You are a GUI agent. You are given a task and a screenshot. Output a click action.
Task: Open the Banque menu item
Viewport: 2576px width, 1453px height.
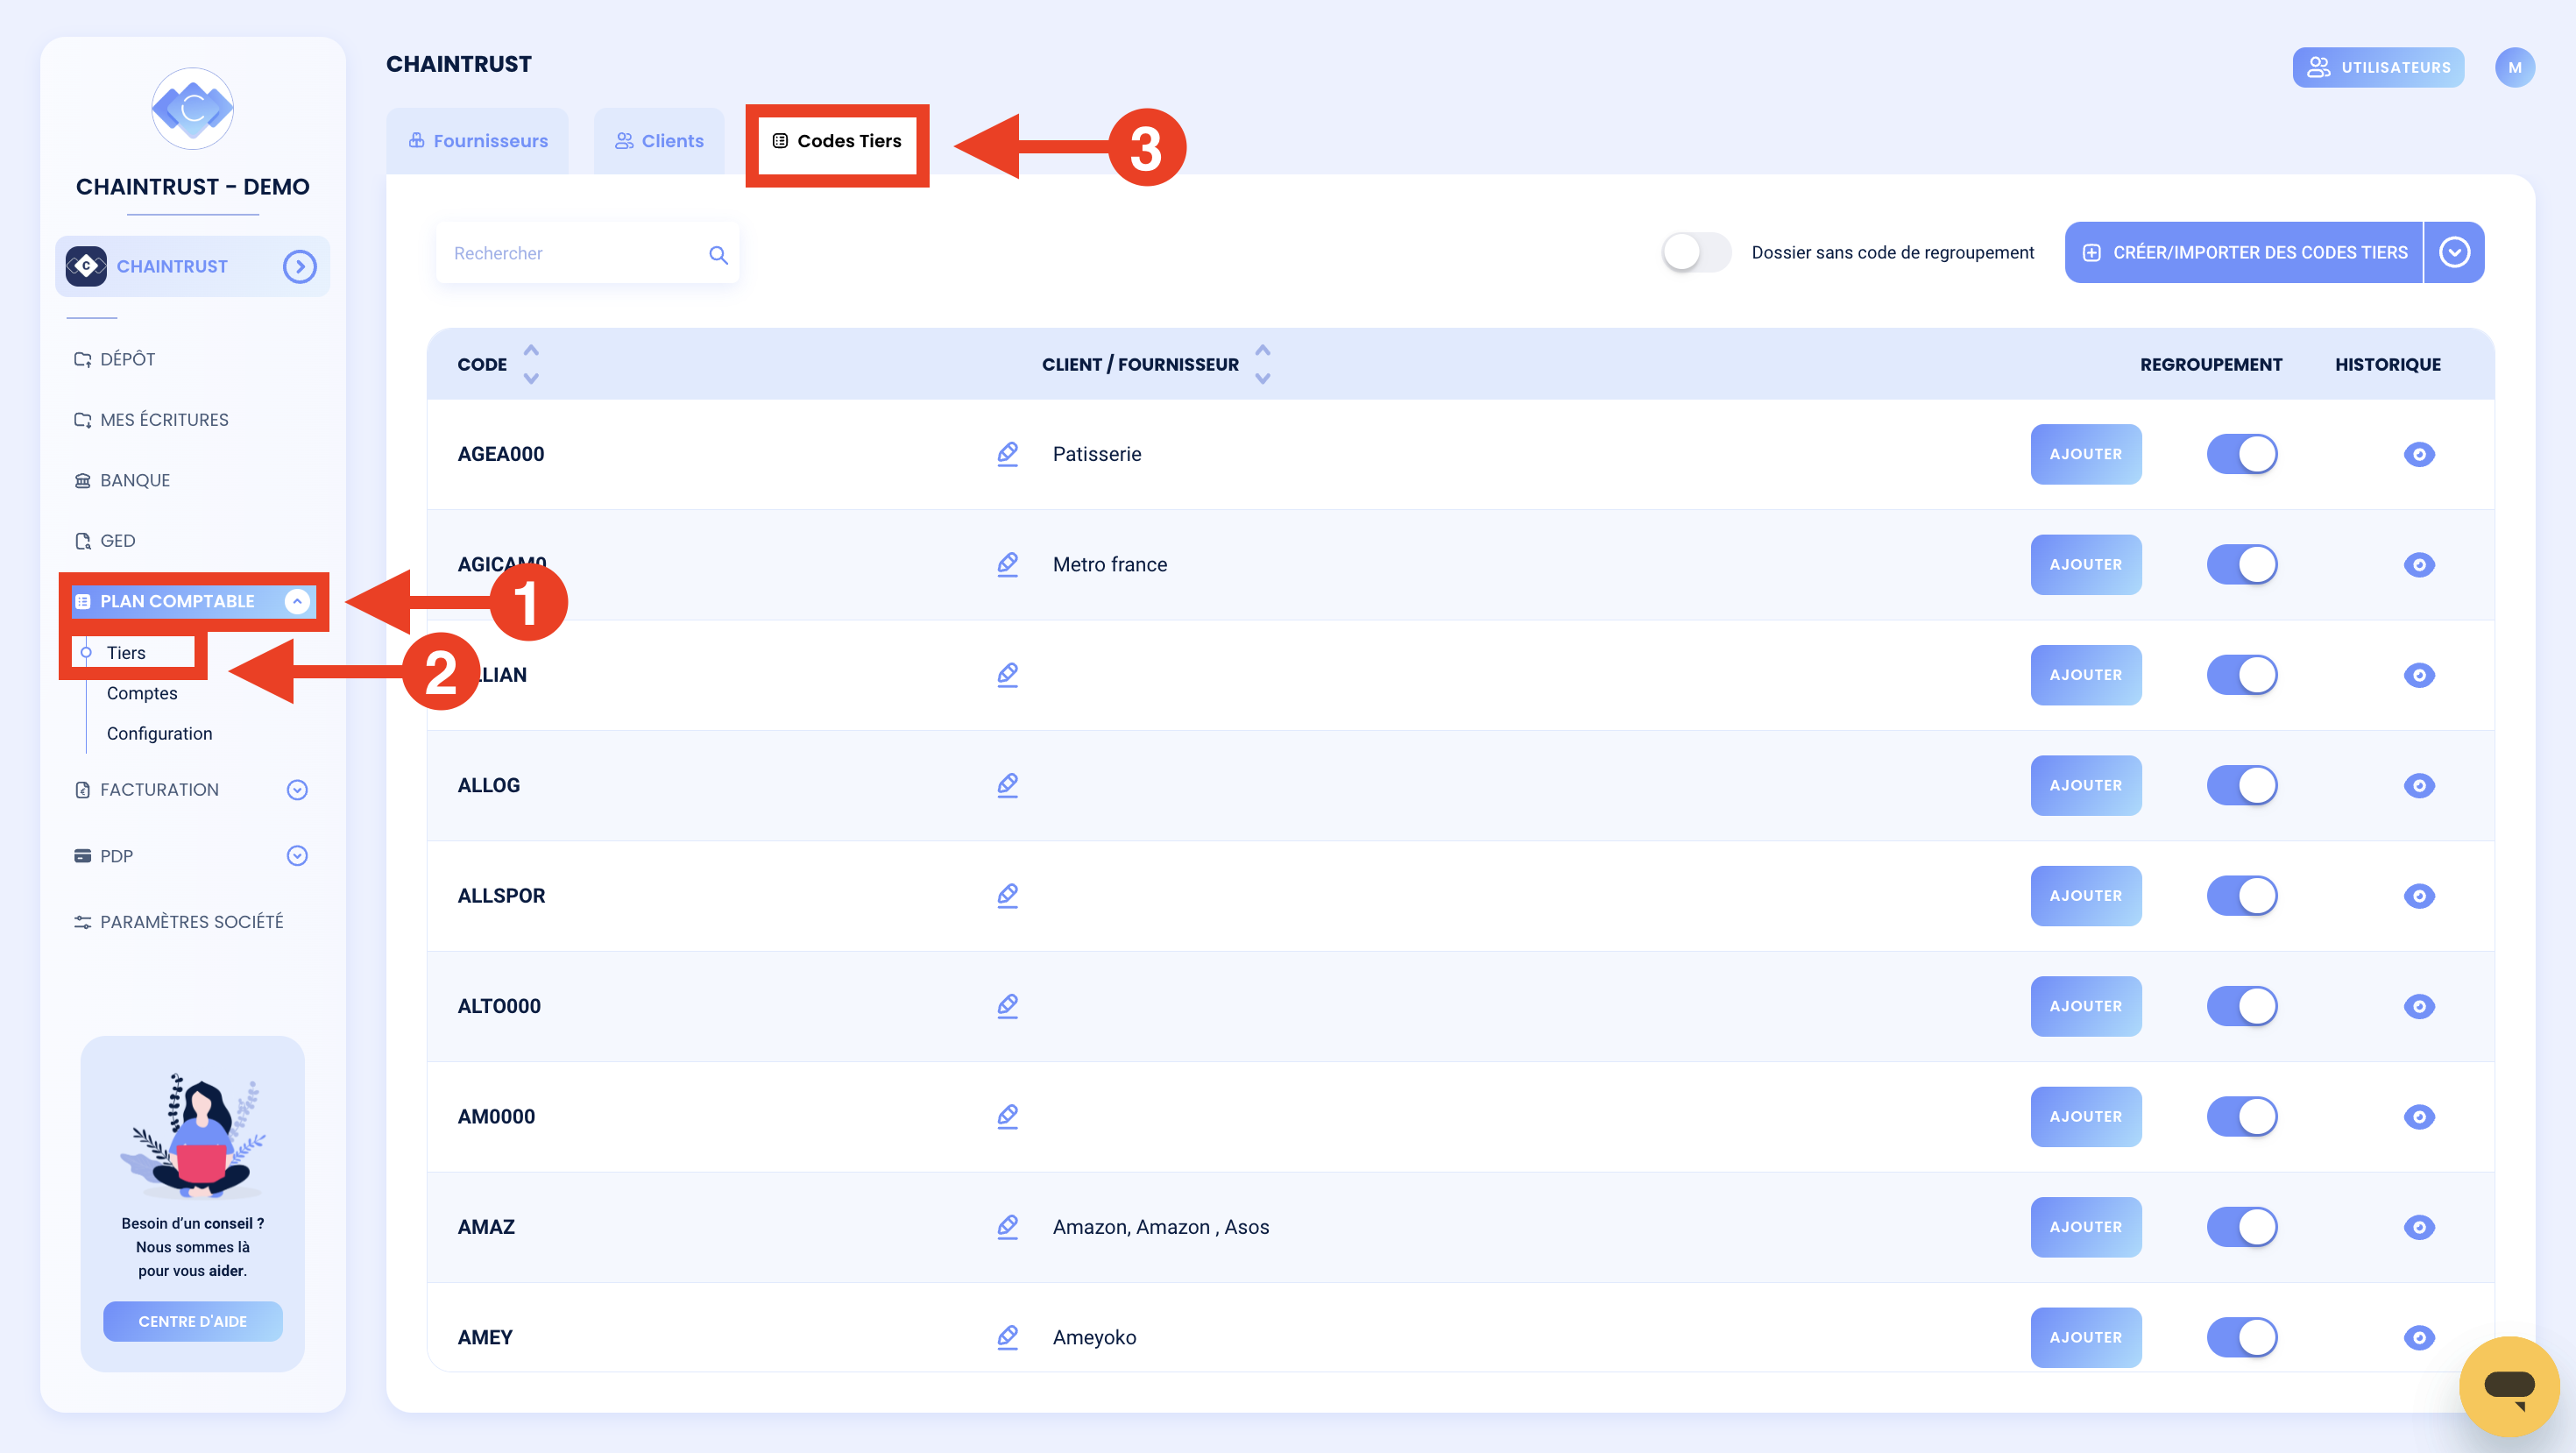pos(122,481)
